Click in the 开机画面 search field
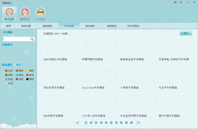Image resolution: width=198 pixels, height=129 pixels. (16, 39)
